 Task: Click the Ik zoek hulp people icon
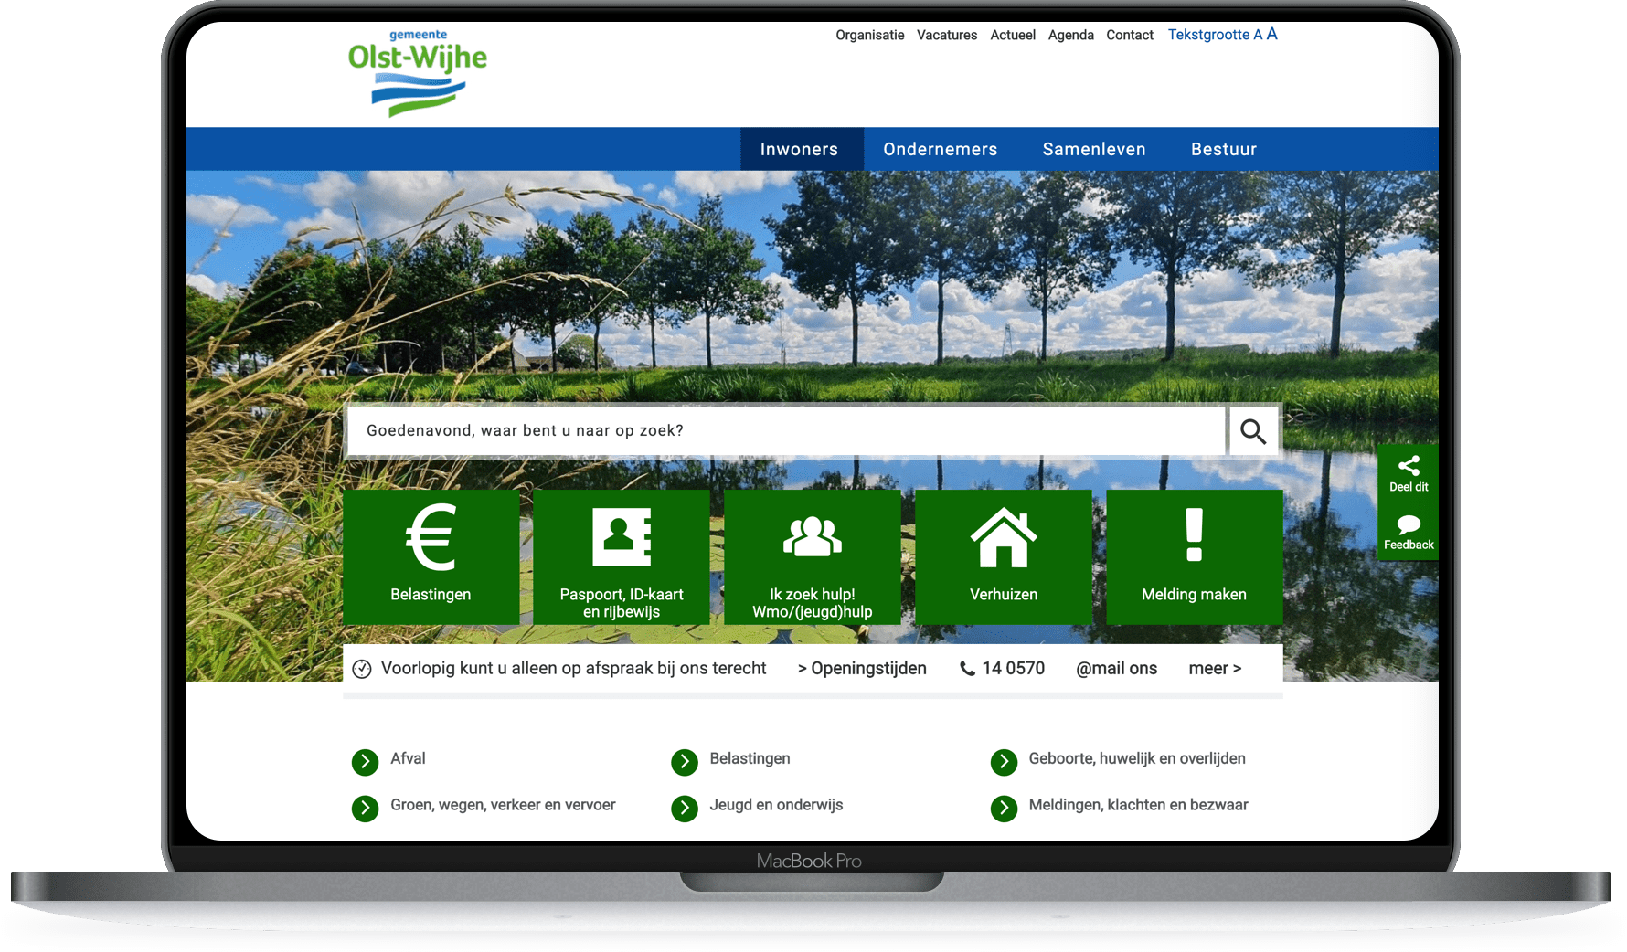(x=812, y=535)
